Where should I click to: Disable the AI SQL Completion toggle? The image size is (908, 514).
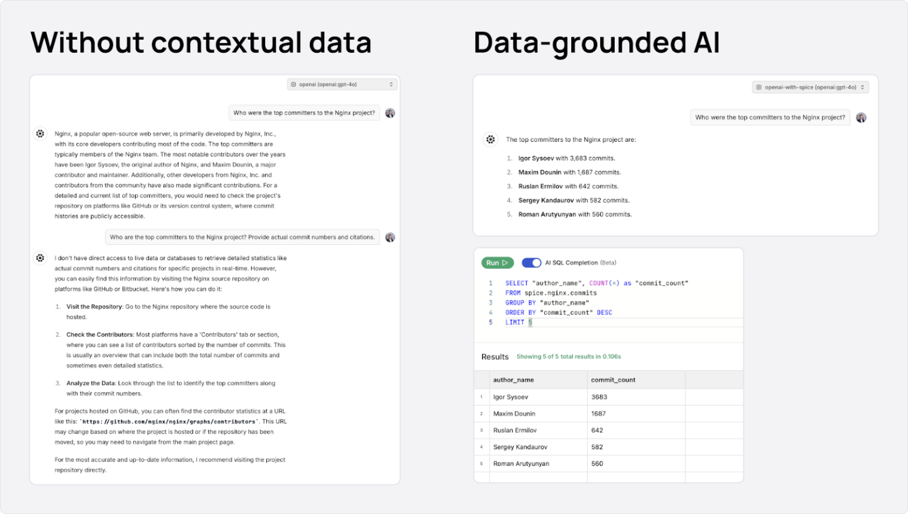[x=531, y=263]
